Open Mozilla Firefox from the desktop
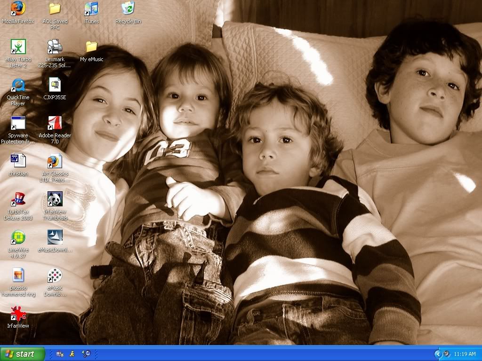This screenshot has height=361, width=482. (x=18, y=8)
